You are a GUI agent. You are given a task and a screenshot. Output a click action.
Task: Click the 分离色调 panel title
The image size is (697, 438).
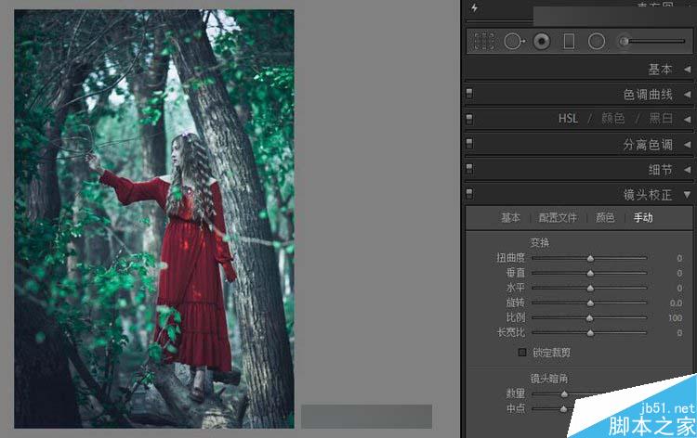point(648,144)
